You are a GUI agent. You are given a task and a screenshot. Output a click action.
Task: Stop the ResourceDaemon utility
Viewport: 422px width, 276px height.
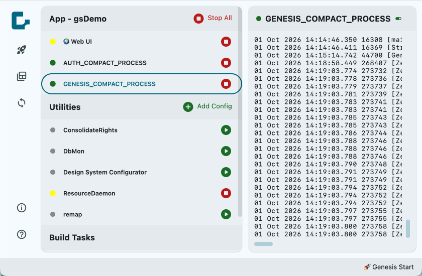click(226, 193)
